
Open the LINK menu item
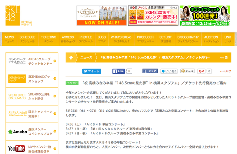[x=228, y=39]
